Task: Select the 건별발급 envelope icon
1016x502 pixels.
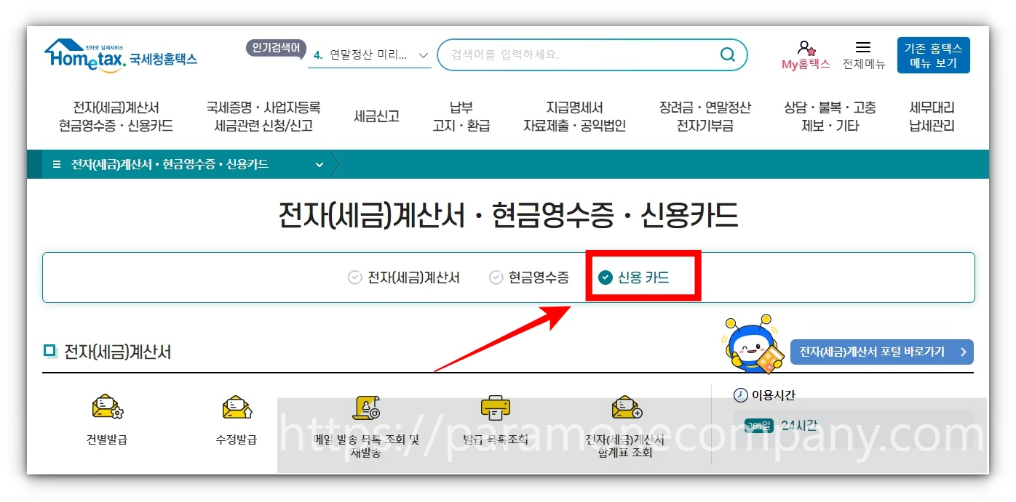Action: (106, 407)
